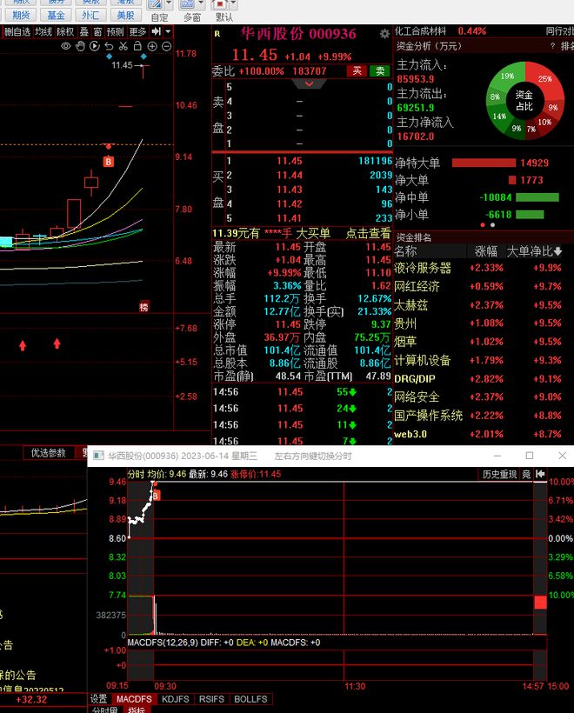574x713 pixels.
Task: Expand the order book chevron under 委比
Action: point(309,83)
